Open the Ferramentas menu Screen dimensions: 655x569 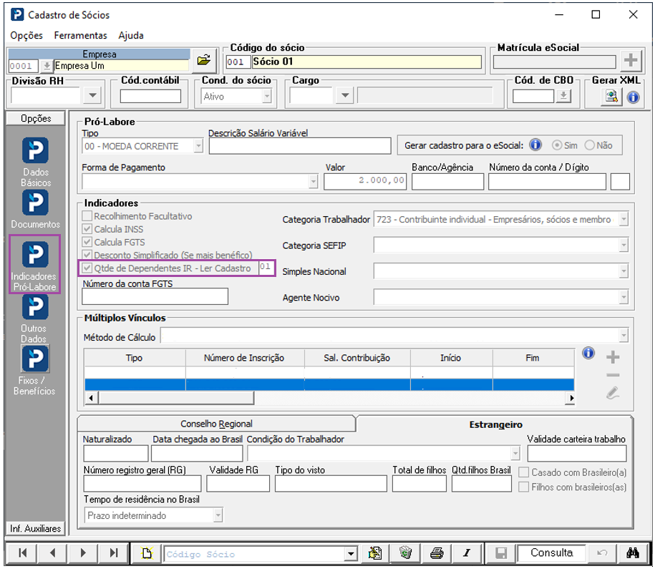click(x=80, y=35)
